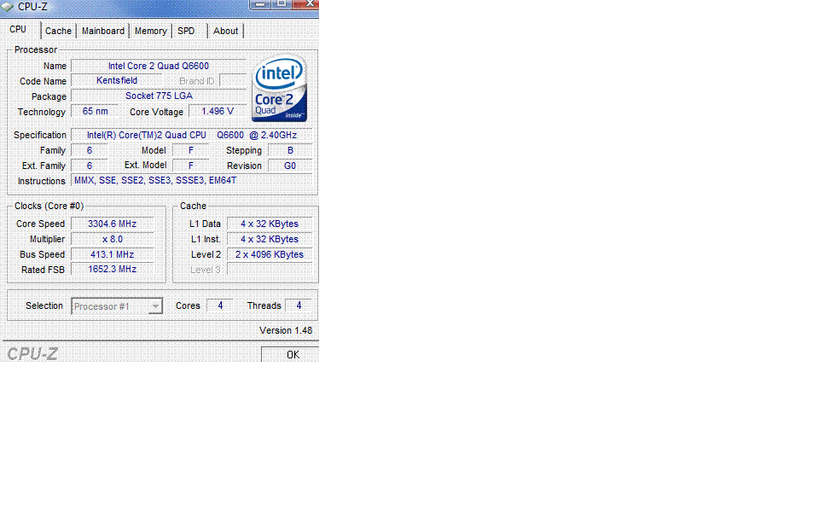Click the Instructions field 'MMX, SSE, SSE2...'

tap(192, 180)
